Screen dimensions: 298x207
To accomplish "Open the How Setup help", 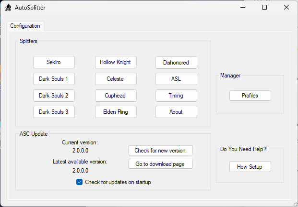I will tap(250, 167).
